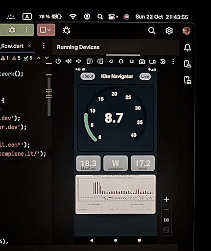Tap Android recents button in emulator screen
The height and width of the screenshot is (251, 211).
coord(139,240)
